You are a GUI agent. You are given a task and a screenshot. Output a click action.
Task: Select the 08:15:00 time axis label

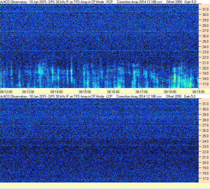(85, 92)
